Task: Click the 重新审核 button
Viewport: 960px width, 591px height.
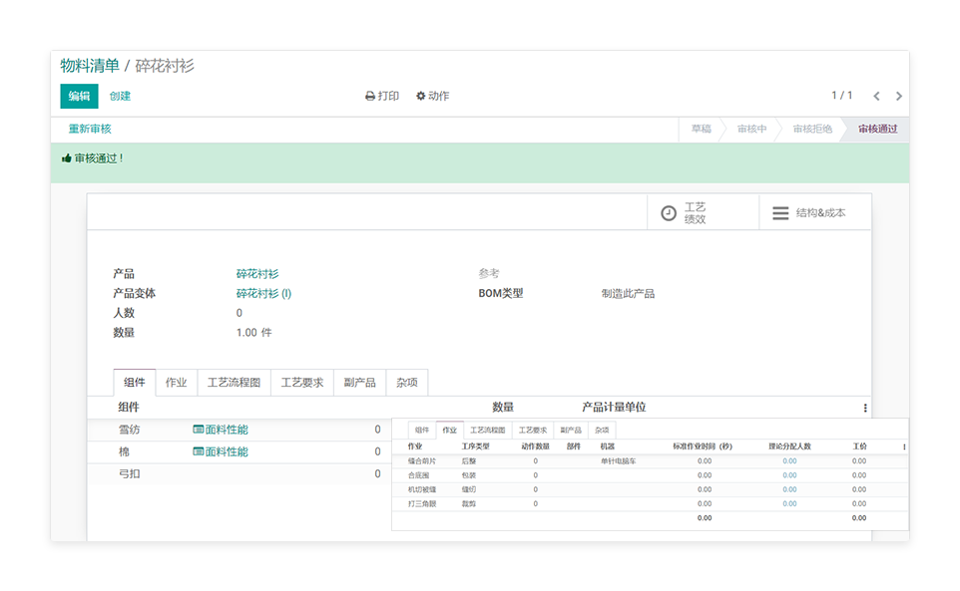Action: click(90, 130)
